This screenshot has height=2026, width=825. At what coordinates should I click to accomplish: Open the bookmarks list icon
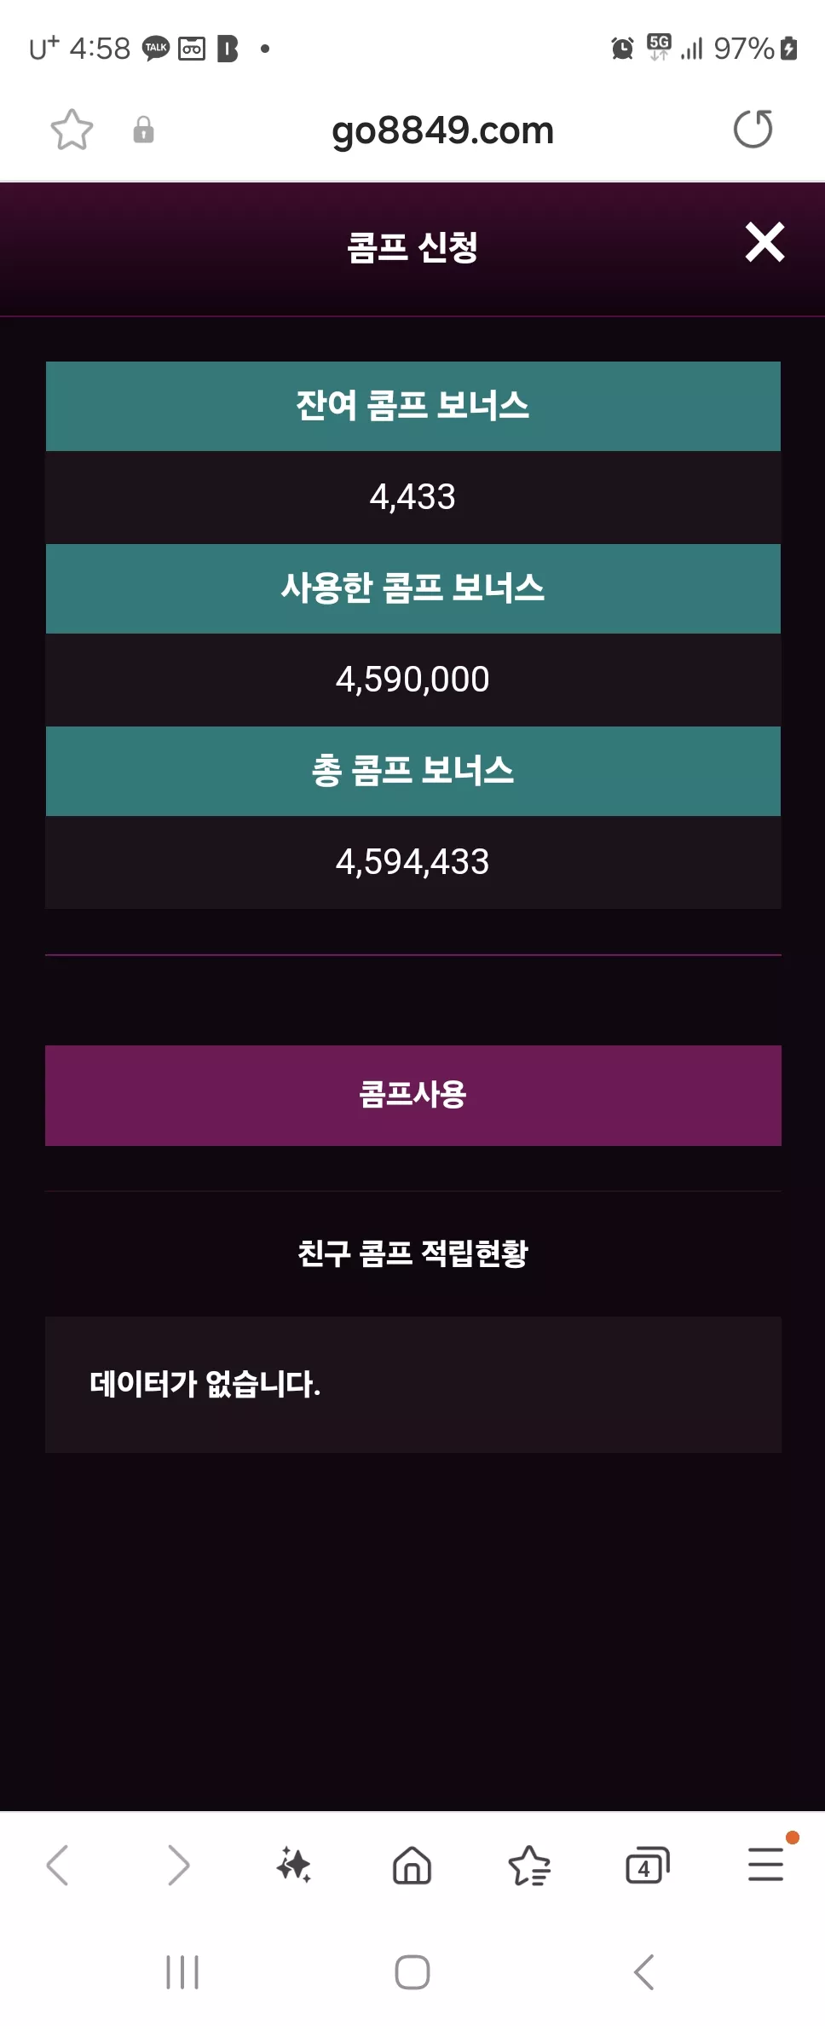pos(529,1865)
